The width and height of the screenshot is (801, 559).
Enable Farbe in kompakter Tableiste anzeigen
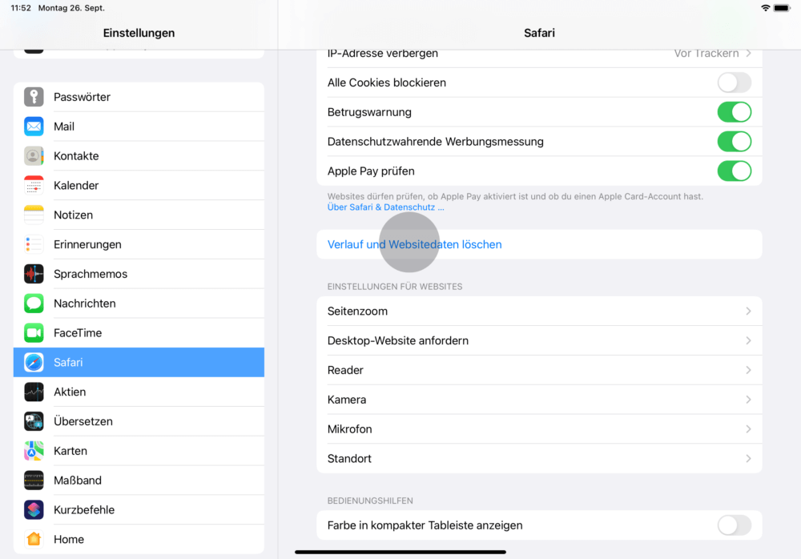pyautogui.click(x=734, y=525)
